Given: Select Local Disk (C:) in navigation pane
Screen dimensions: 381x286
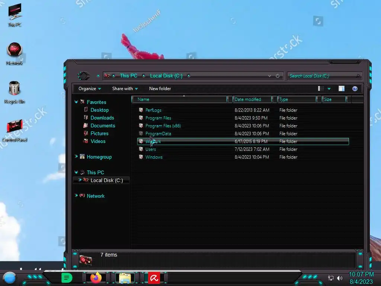Looking at the screenshot, I should [107, 180].
